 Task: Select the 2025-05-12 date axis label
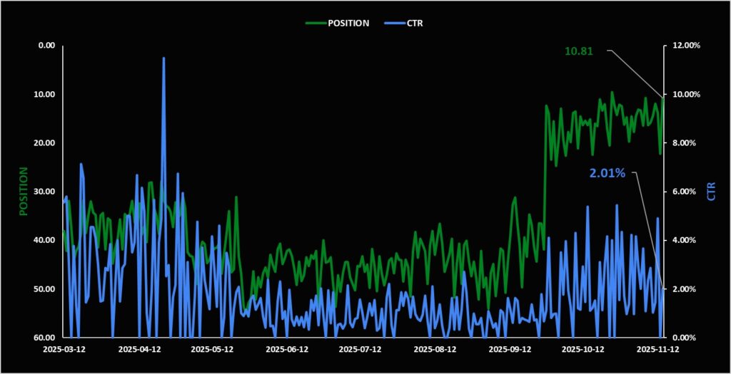pos(213,350)
